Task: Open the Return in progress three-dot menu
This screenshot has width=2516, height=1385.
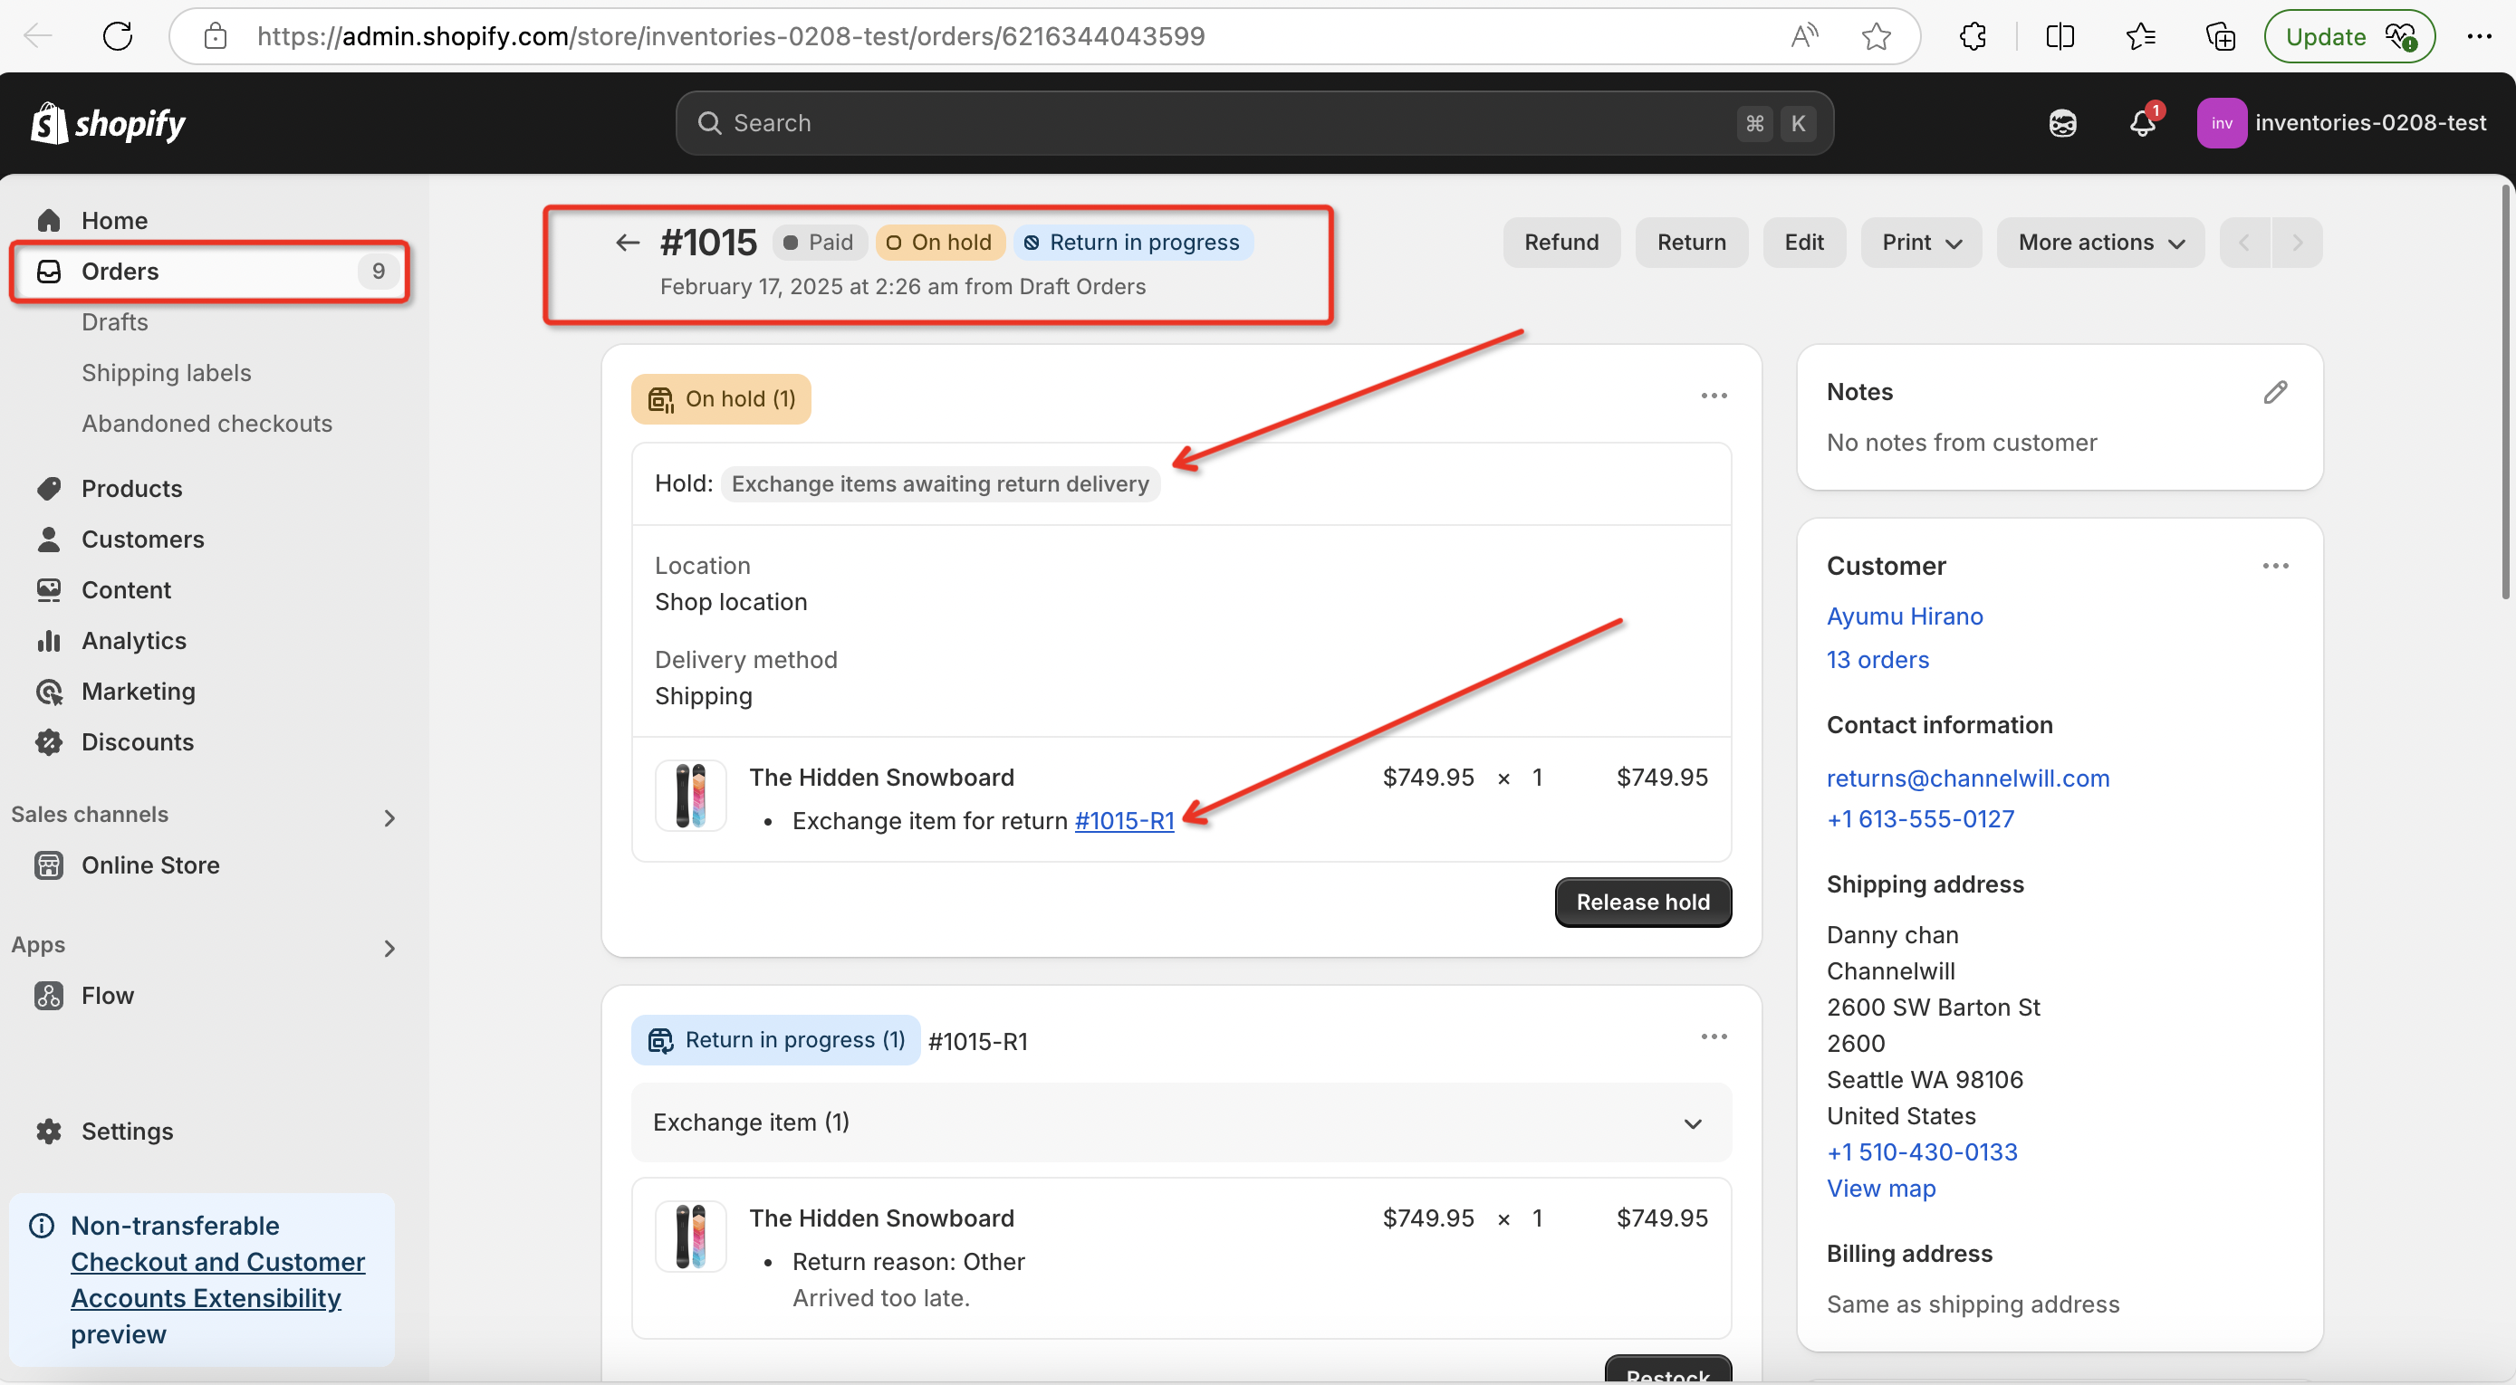Action: (1714, 1036)
